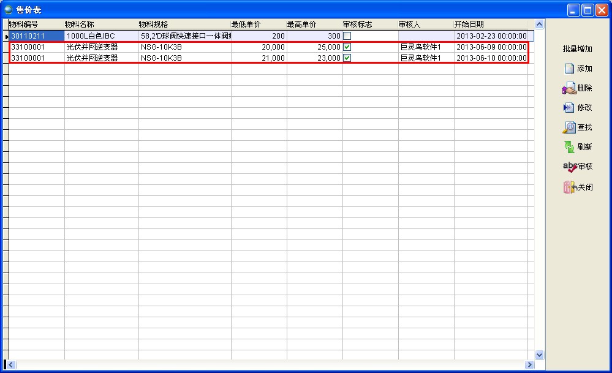Image resolution: width=612 pixels, height=373 pixels.
Task: Uncheck audit checkbox for 2013-06-09 row
Action: pyautogui.click(x=347, y=47)
